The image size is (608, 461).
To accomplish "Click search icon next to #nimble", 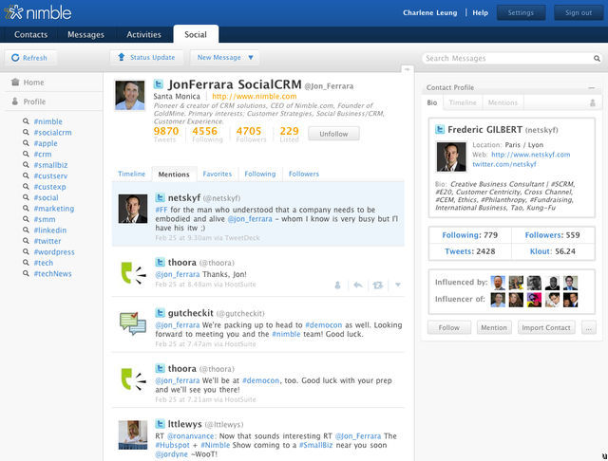I will point(26,121).
